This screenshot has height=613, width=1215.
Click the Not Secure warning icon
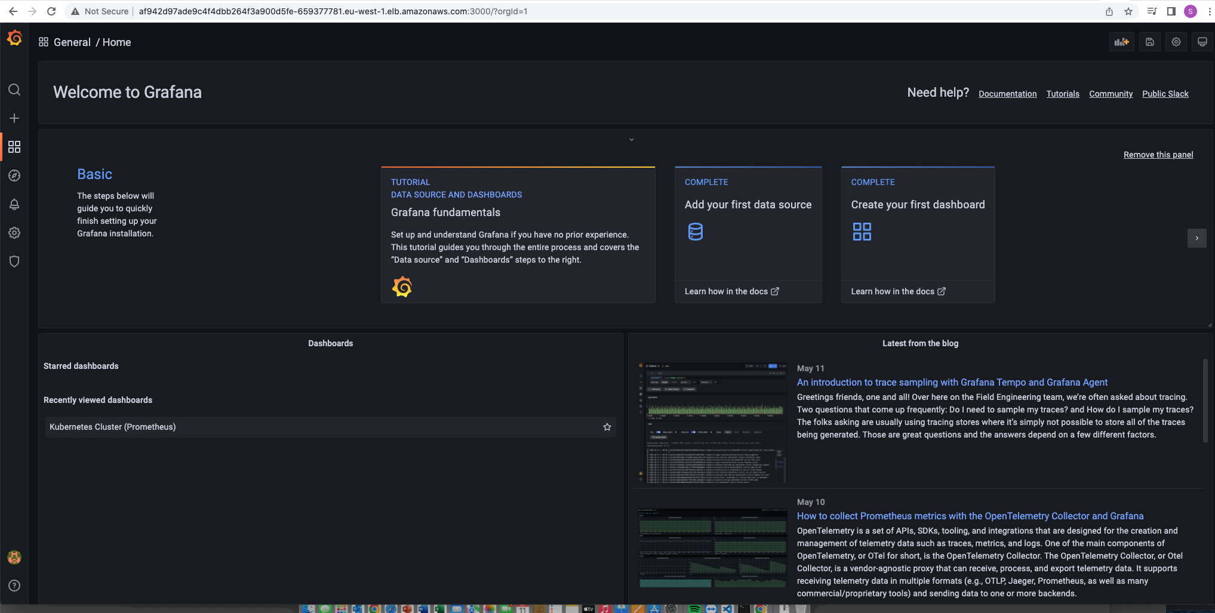[75, 11]
